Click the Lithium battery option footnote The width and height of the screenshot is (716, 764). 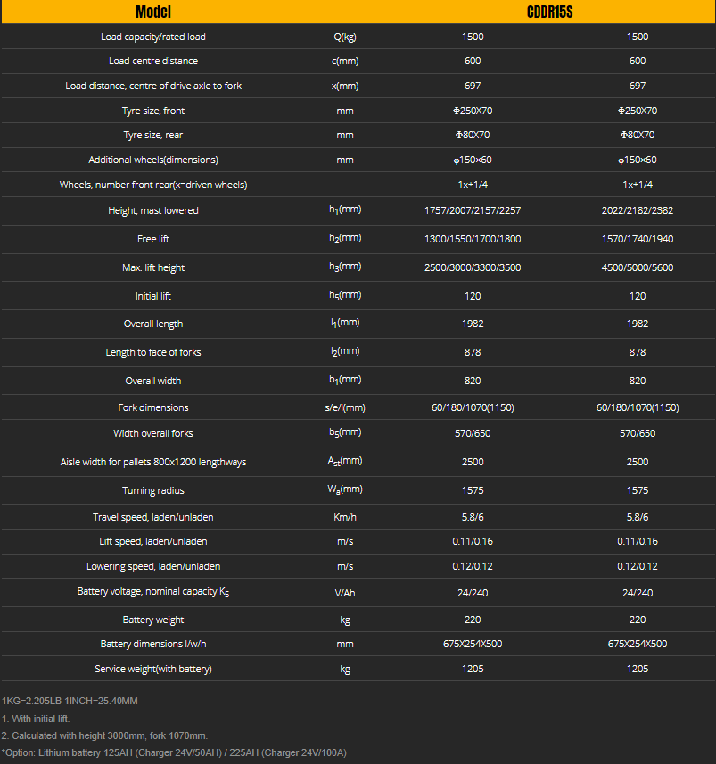click(x=174, y=752)
